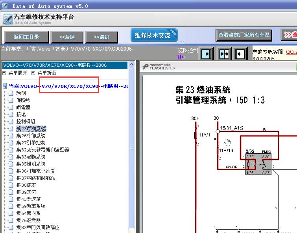Click the document icon beside 繼電器
The image size is (297, 233).
(x=11, y=107)
